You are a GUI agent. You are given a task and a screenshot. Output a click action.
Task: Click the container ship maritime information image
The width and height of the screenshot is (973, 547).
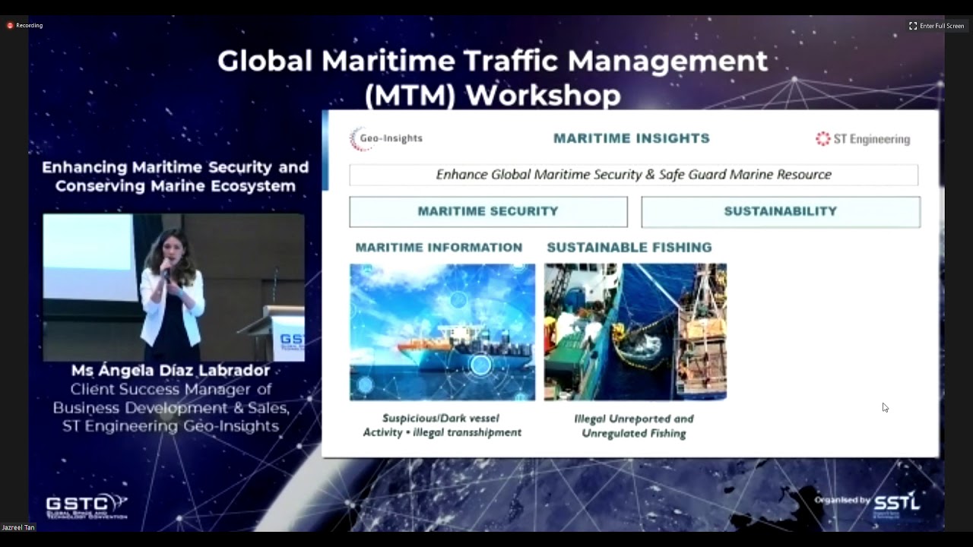(x=442, y=332)
